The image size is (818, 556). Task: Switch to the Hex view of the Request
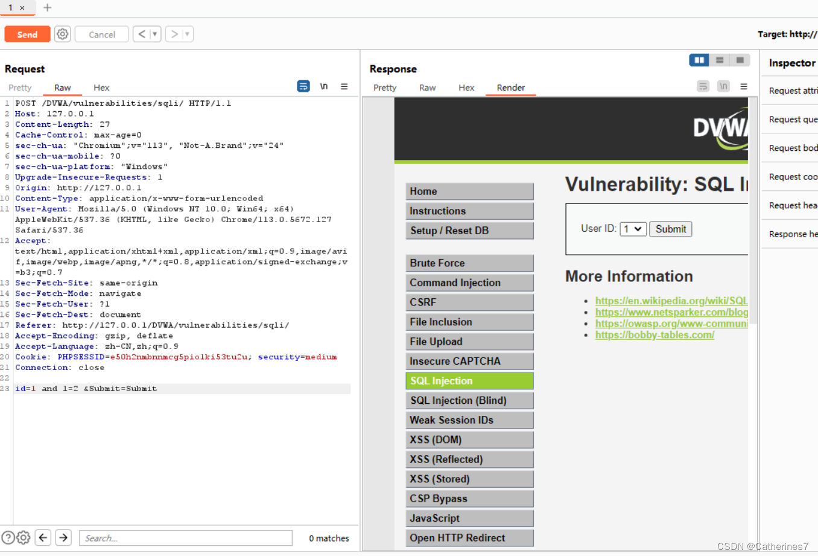point(101,88)
